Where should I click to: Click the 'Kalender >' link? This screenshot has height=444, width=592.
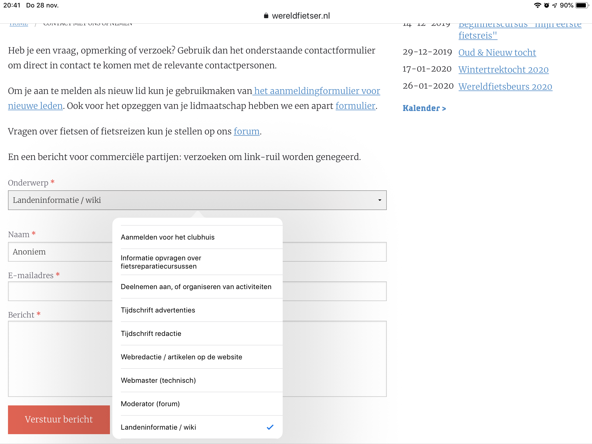424,108
